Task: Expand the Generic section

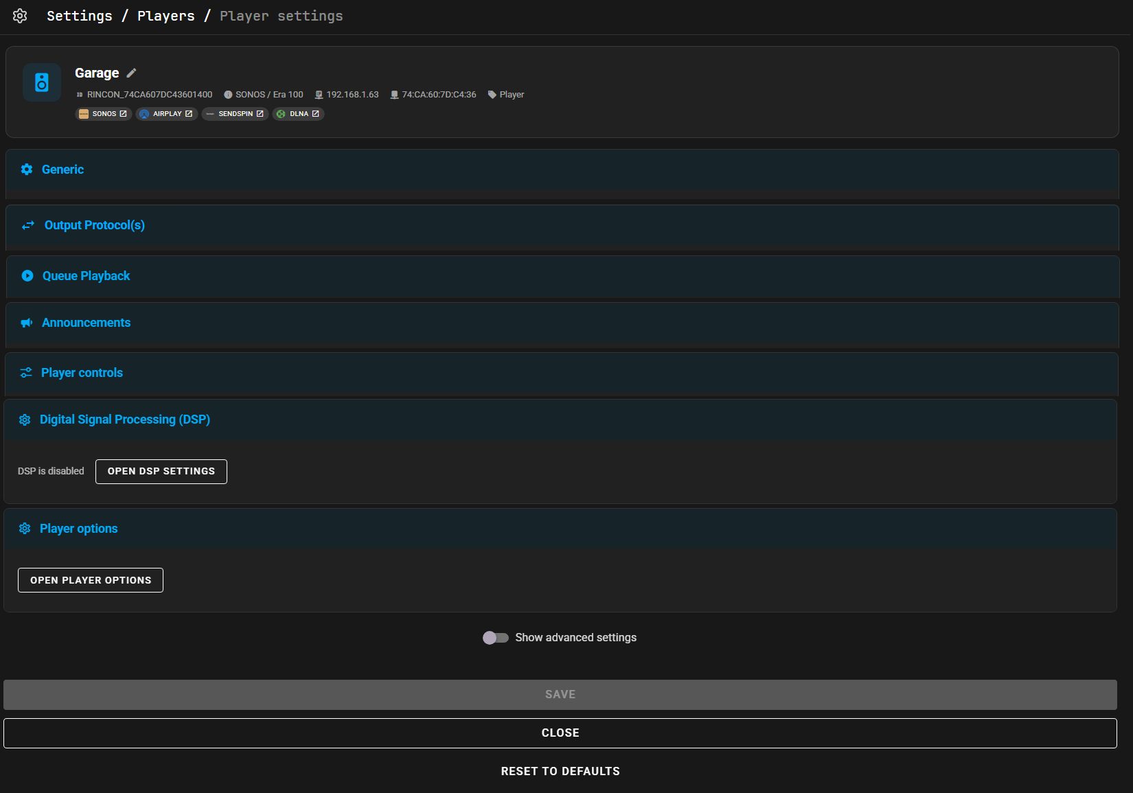Action: [62, 170]
